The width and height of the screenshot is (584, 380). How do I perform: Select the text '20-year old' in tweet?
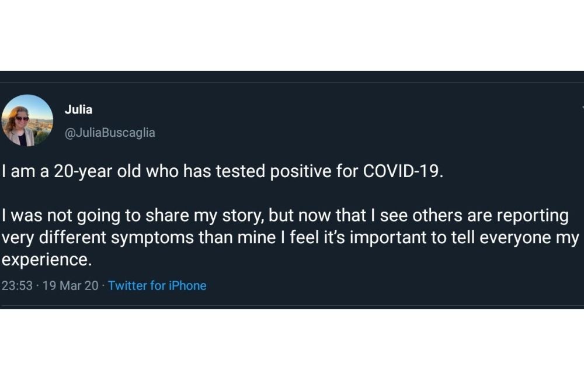98,171
